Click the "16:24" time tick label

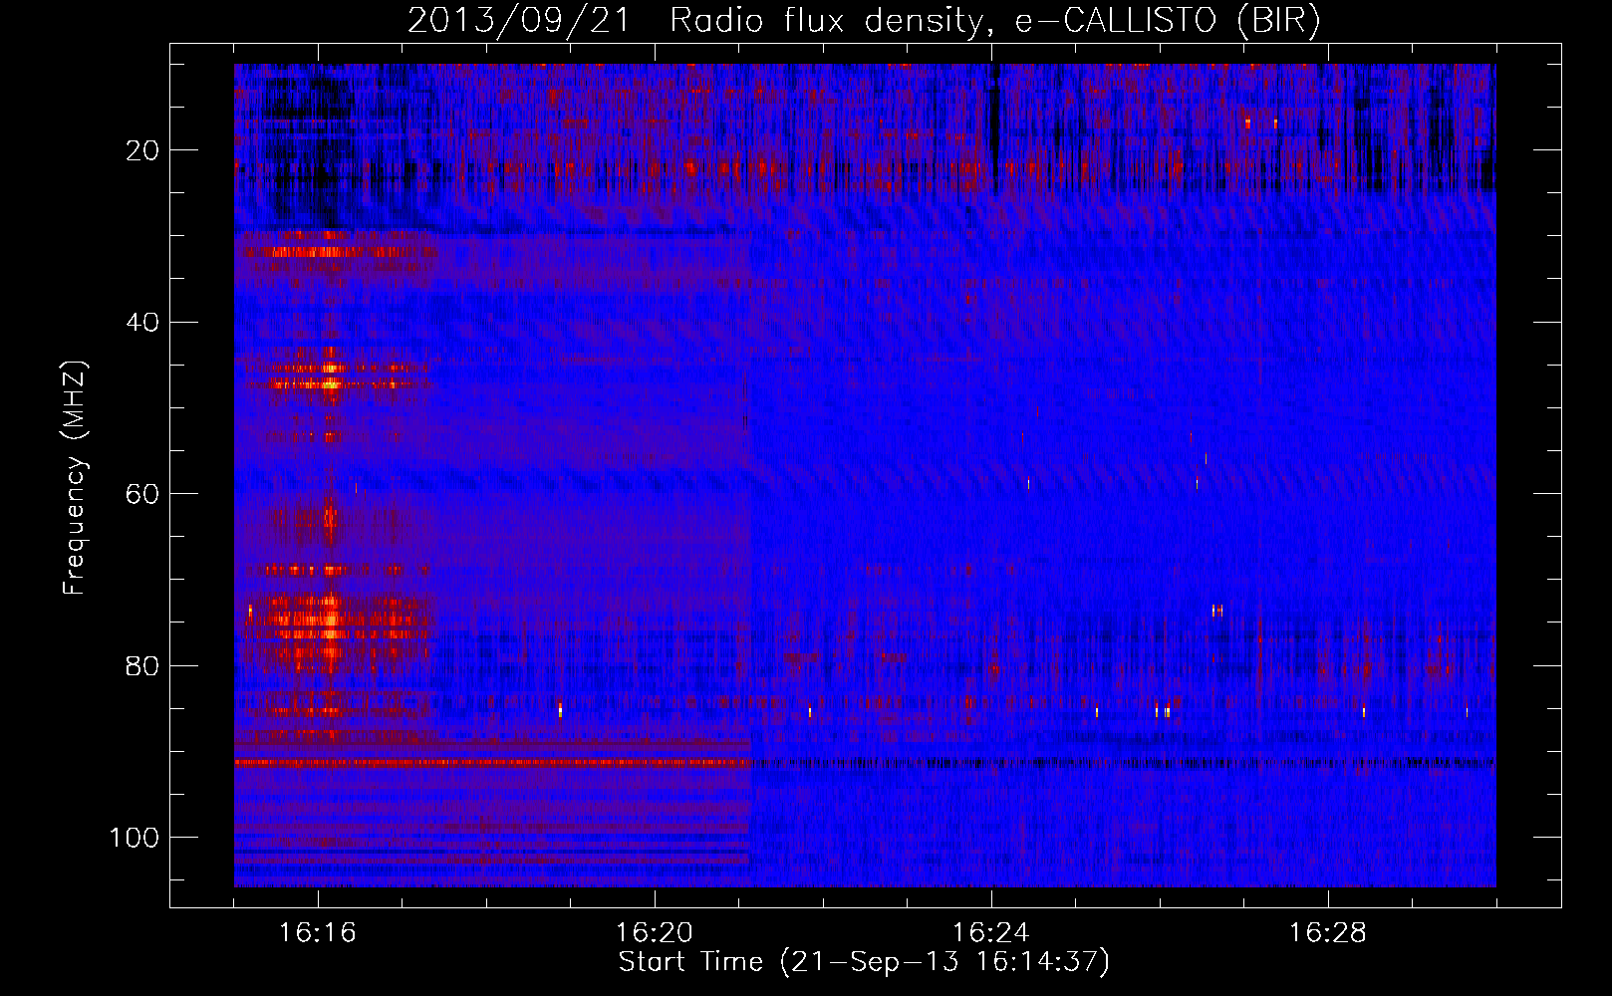coord(991,932)
